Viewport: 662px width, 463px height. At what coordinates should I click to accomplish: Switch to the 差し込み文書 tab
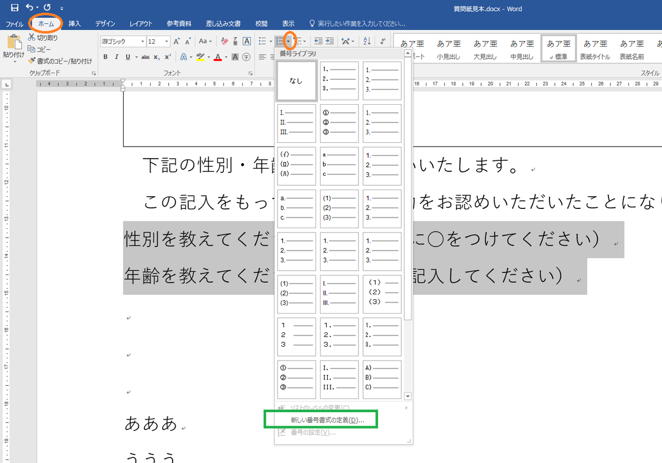pos(223,24)
